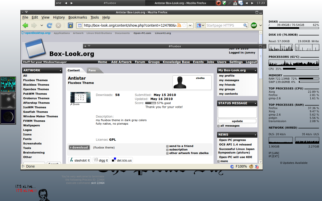Open the File menu
The image size is (322, 201).
point(25,17)
